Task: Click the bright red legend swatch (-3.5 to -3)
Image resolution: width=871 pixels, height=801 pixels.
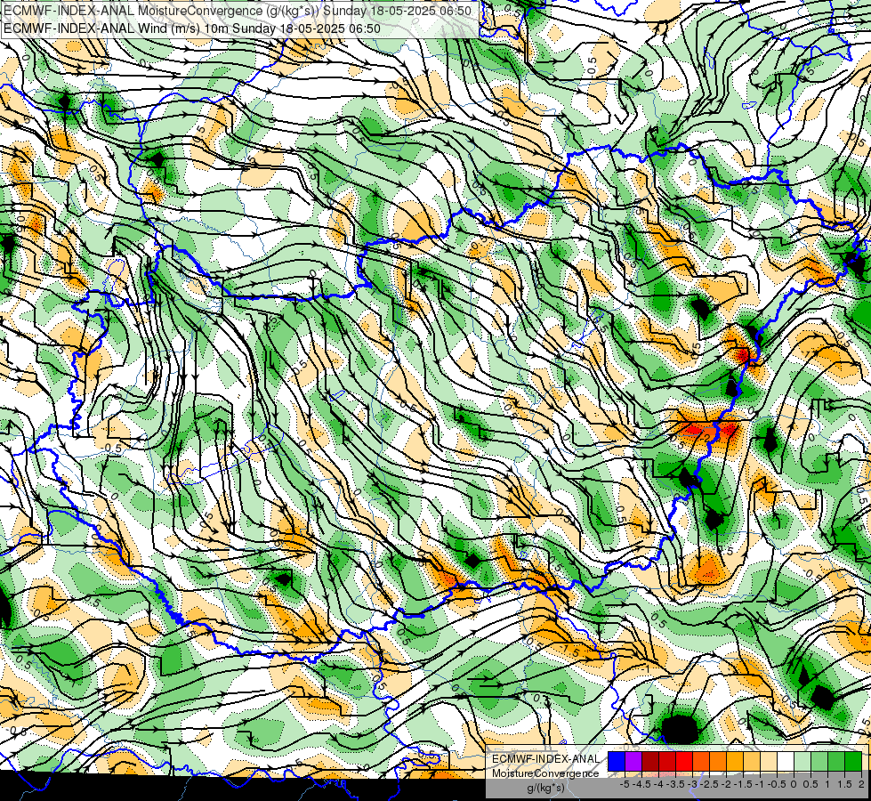Action: click(684, 761)
